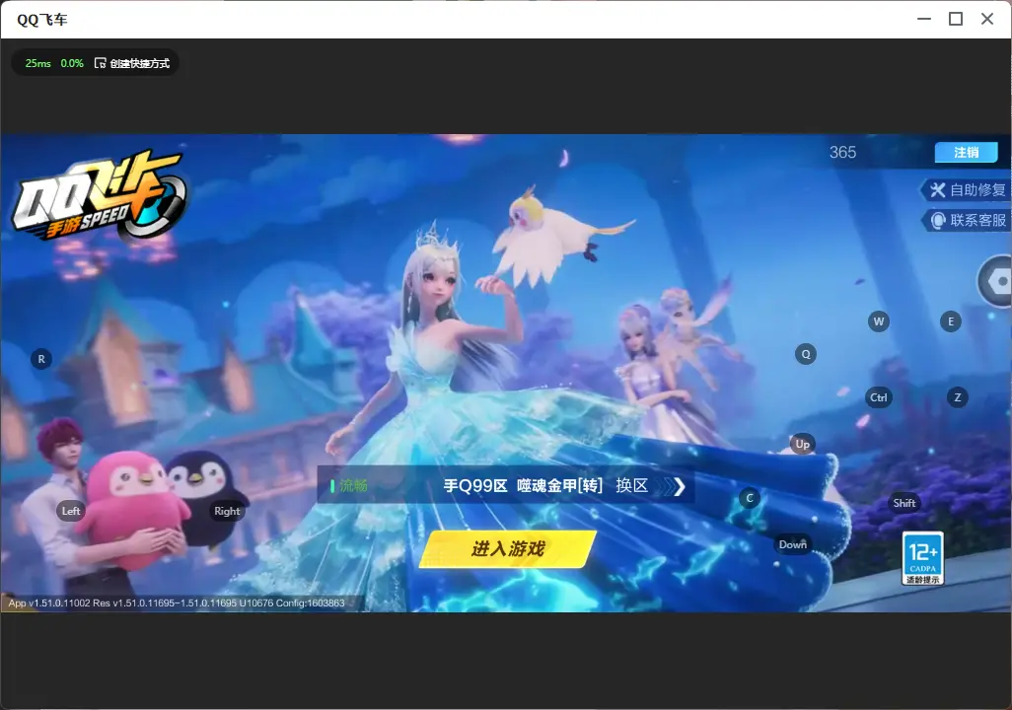
Task: Open 联系客服 customer service
Action: point(967,220)
